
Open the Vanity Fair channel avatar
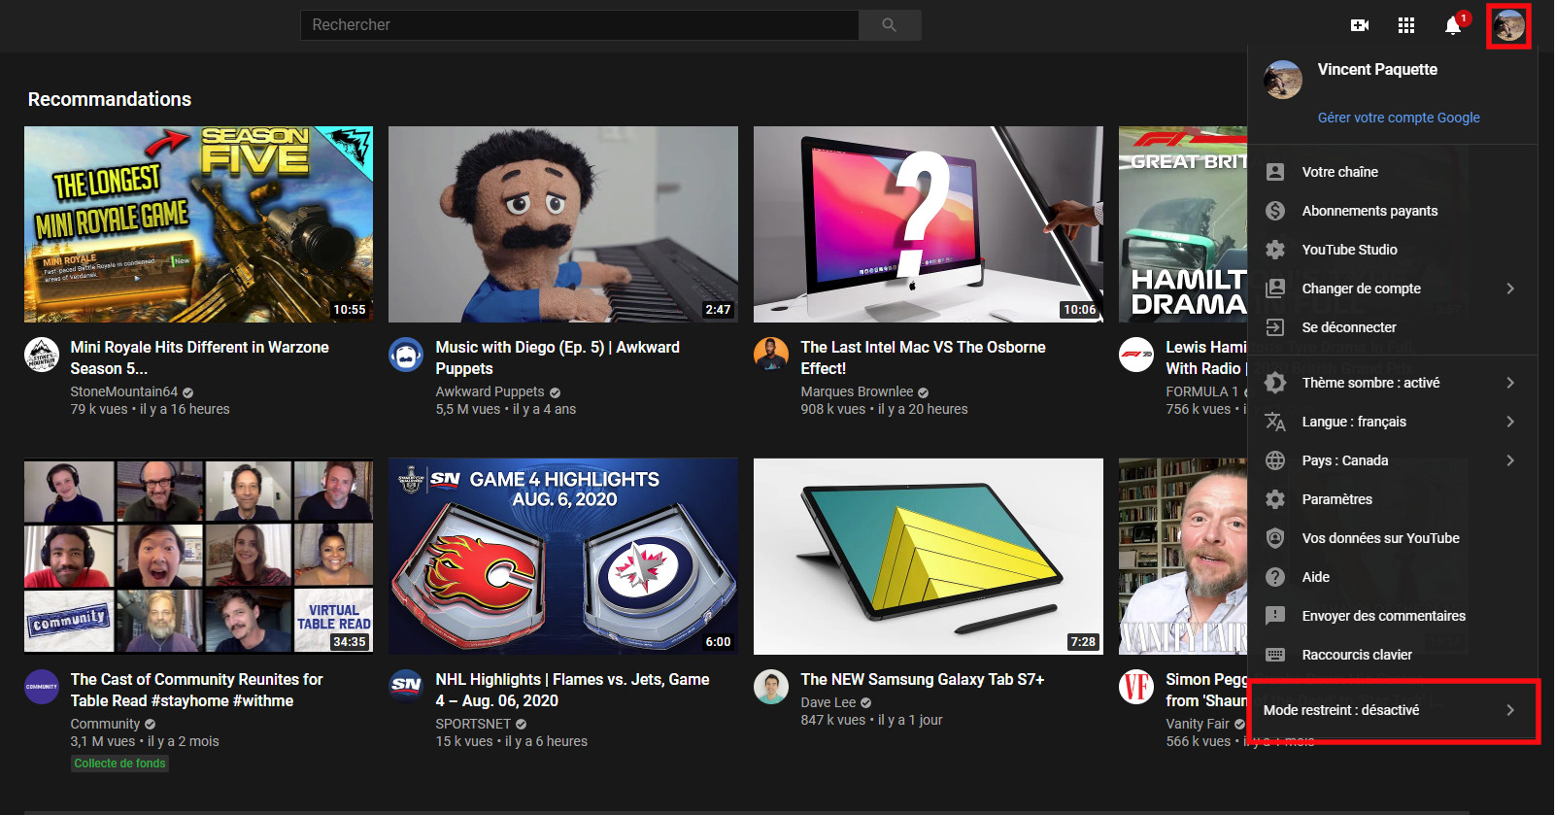[1136, 687]
